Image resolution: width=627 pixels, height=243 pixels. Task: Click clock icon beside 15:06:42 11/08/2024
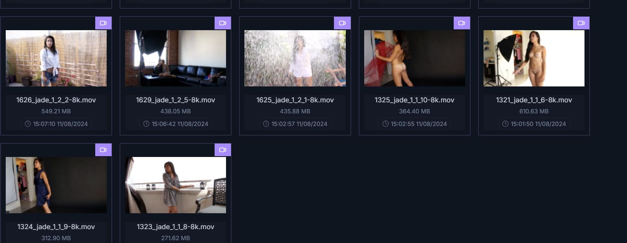[x=146, y=124]
